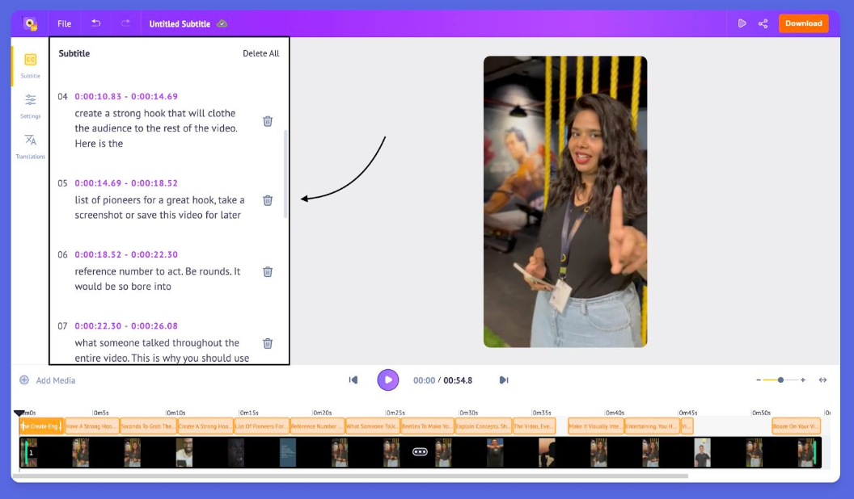
Task: Skip to the end of the video
Action: pos(504,380)
